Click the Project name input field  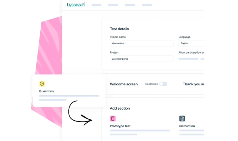tap(141, 43)
